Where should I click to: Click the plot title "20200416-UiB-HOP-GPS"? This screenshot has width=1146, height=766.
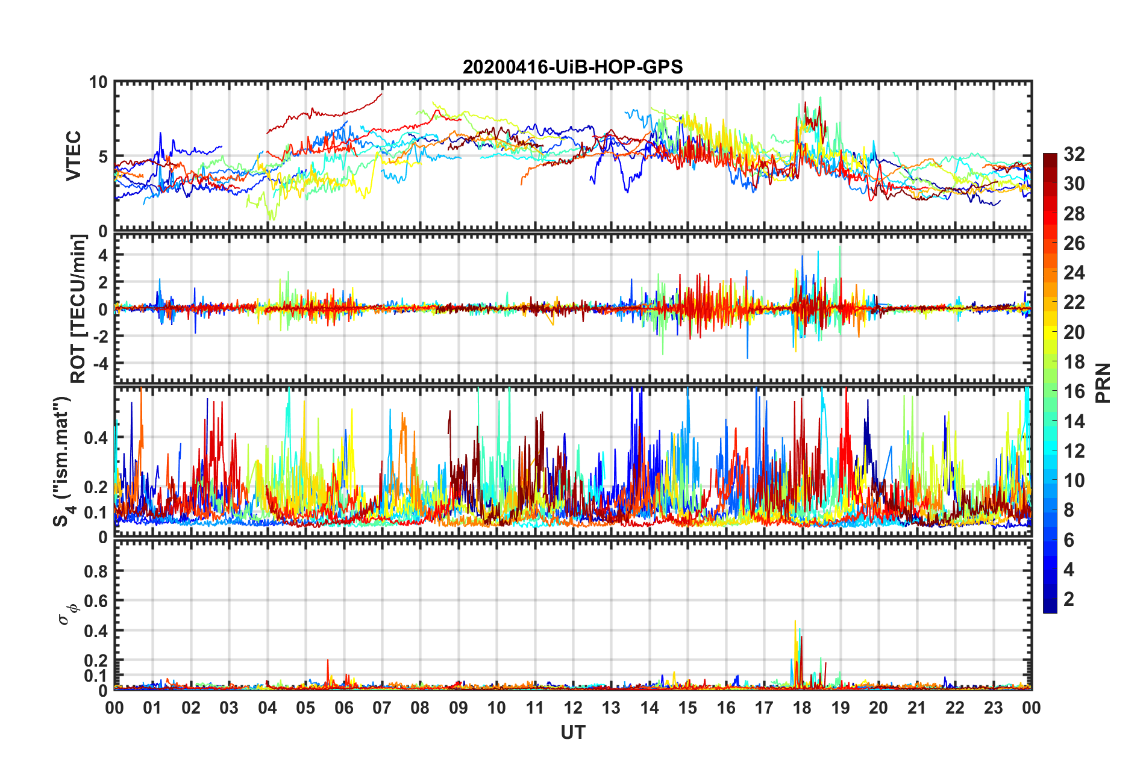[x=572, y=67]
